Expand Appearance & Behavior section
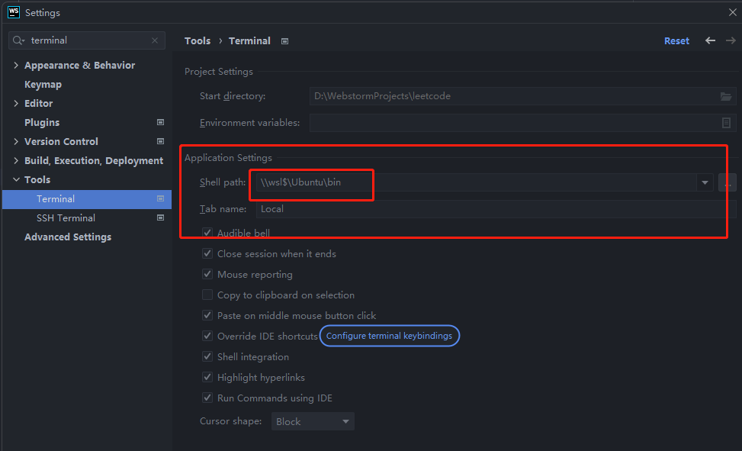This screenshot has height=451, width=742. coord(16,66)
